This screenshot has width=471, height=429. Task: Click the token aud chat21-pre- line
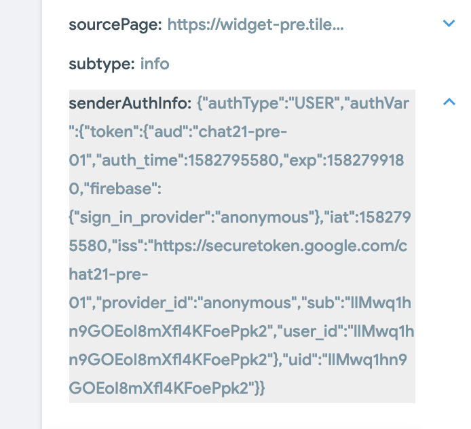point(178,132)
